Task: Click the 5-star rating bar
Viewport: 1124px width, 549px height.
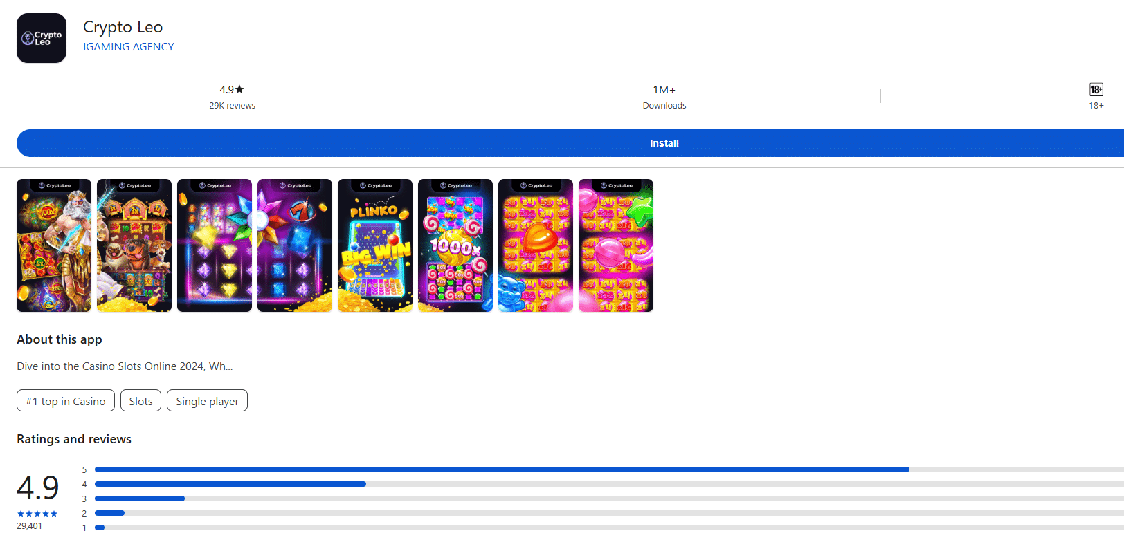Action: 609,469
